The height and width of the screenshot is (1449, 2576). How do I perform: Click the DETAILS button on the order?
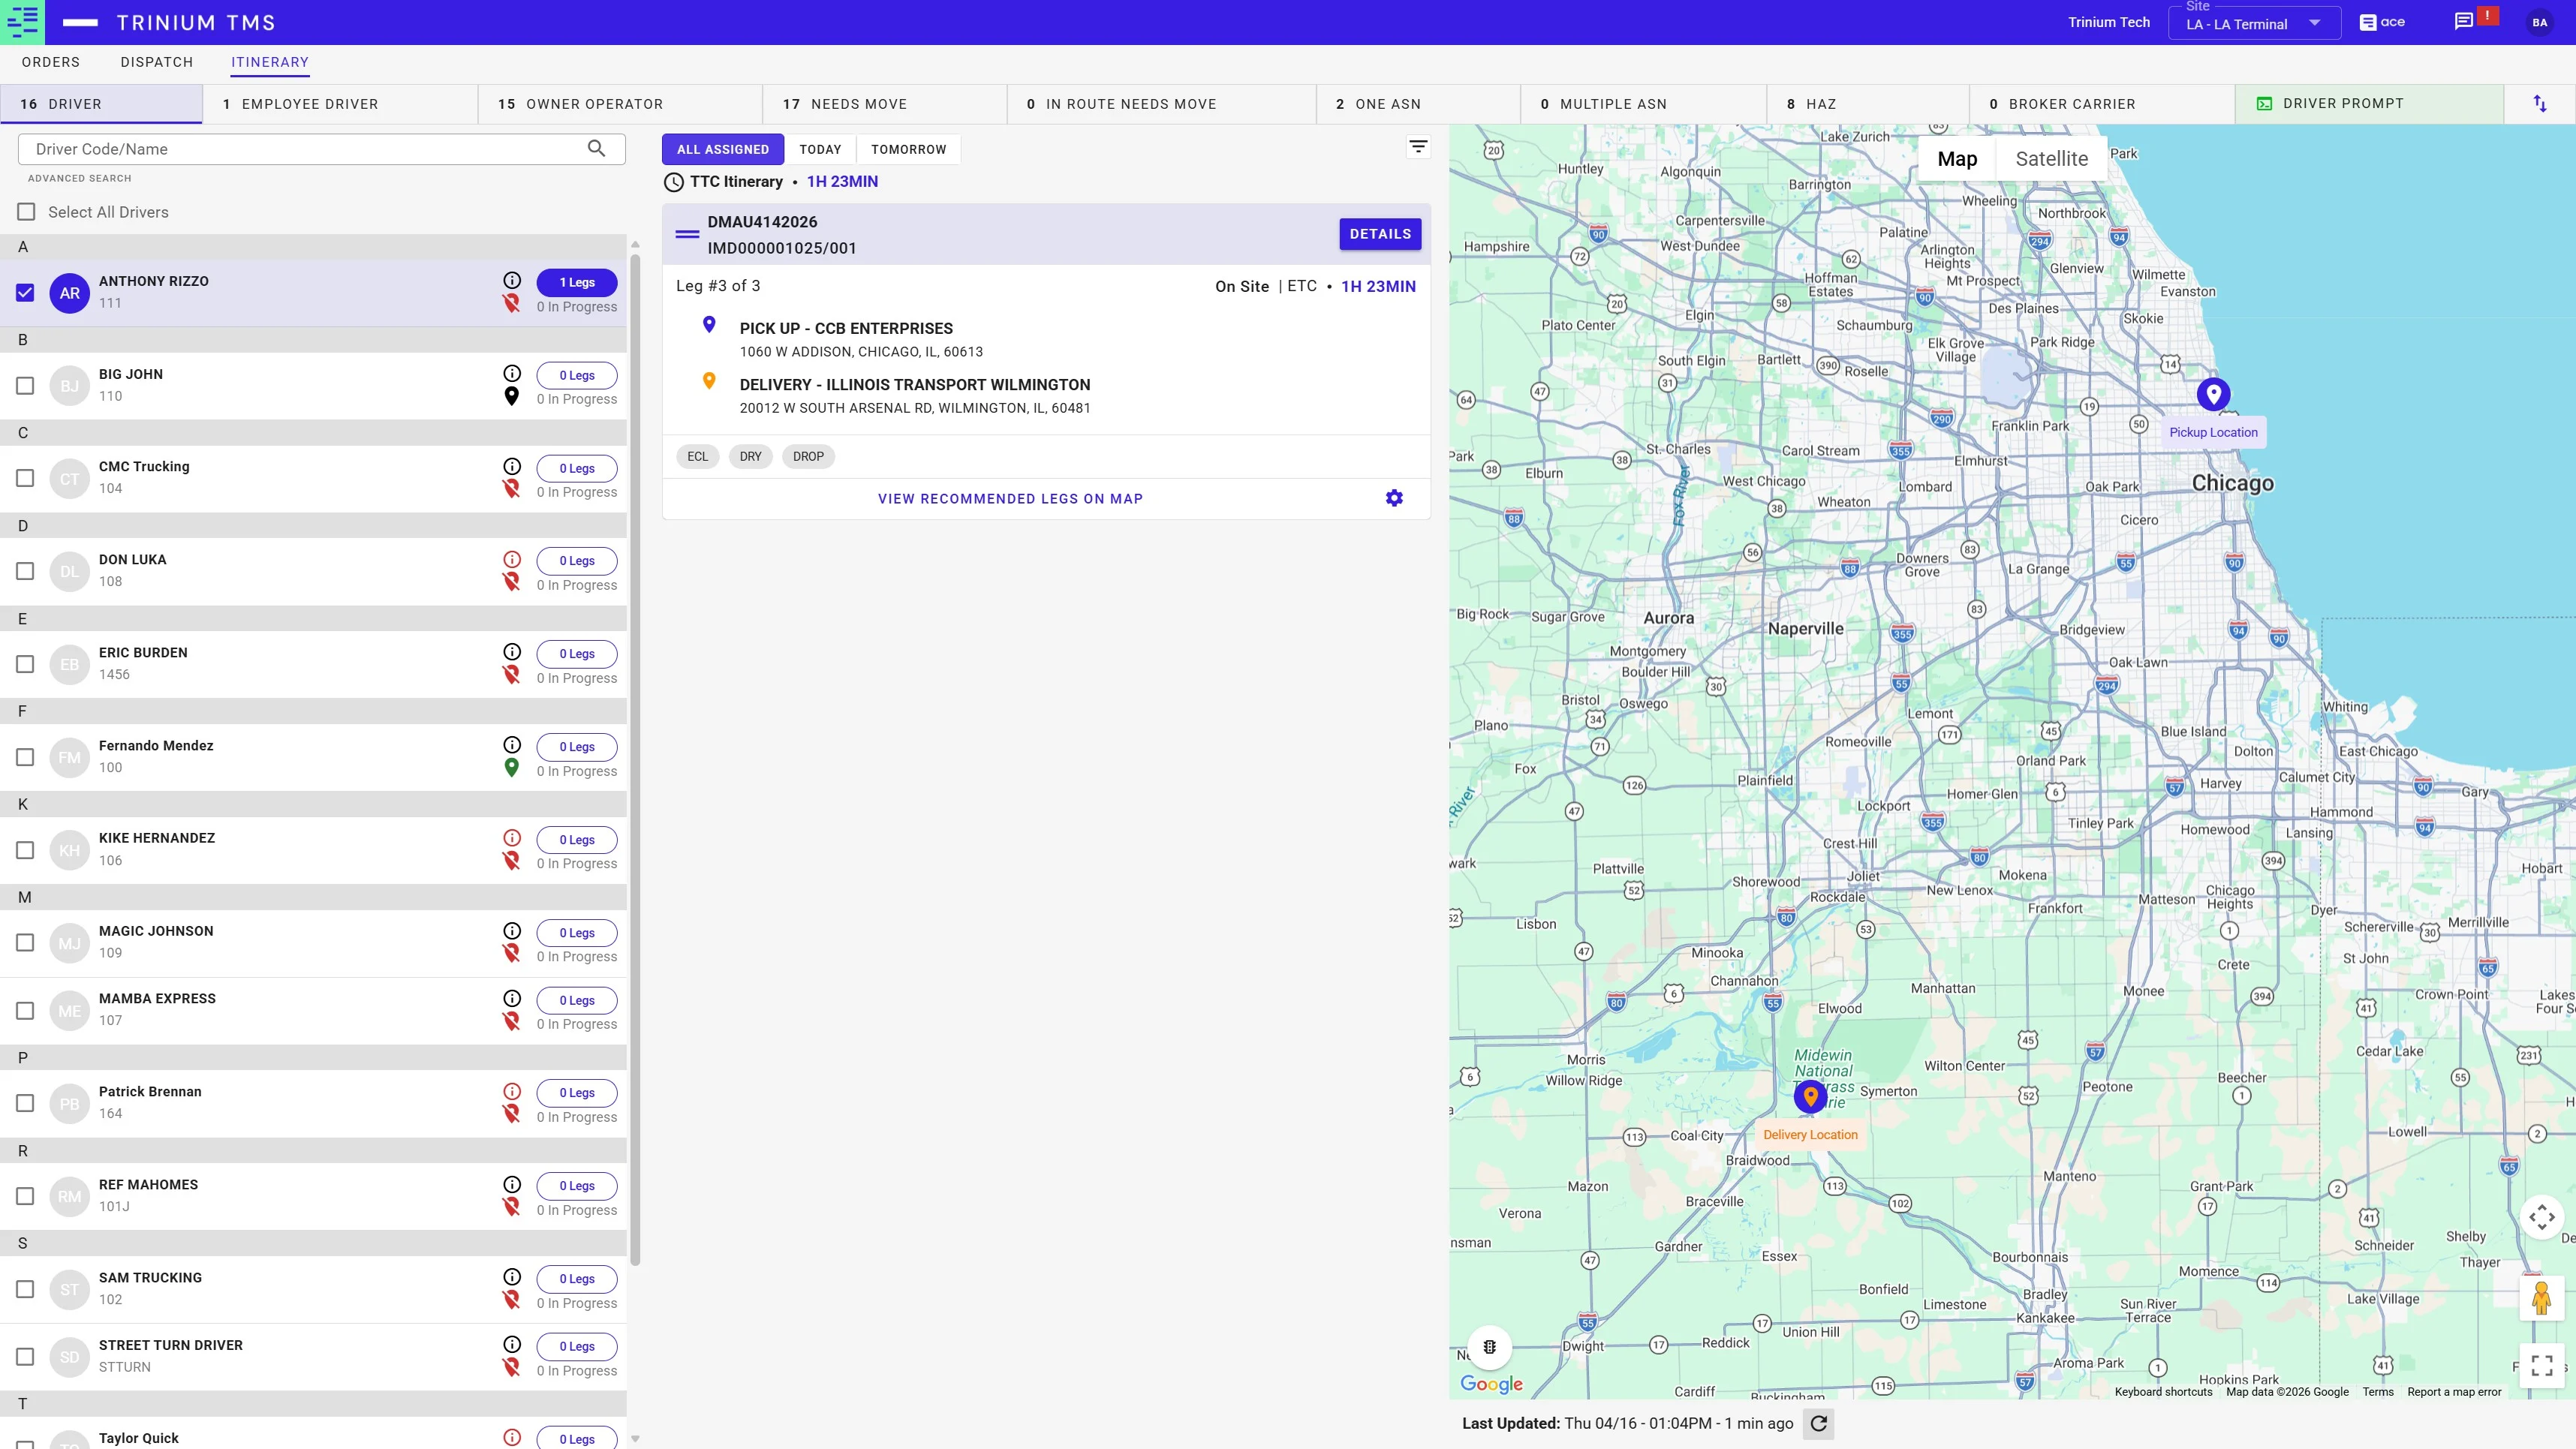click(x=1380, y=234)
